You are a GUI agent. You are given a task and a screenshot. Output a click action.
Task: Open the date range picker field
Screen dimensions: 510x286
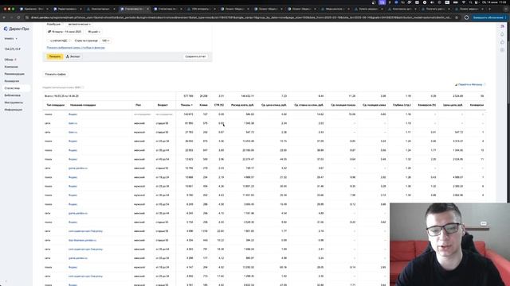point(65,32)
